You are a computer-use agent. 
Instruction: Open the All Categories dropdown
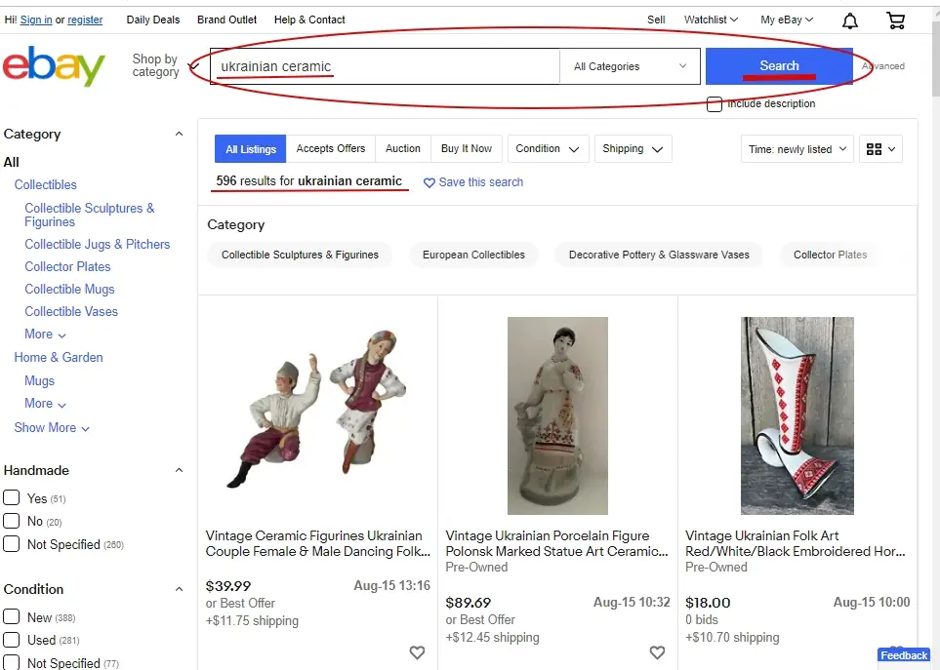click(x=630, y=66)
